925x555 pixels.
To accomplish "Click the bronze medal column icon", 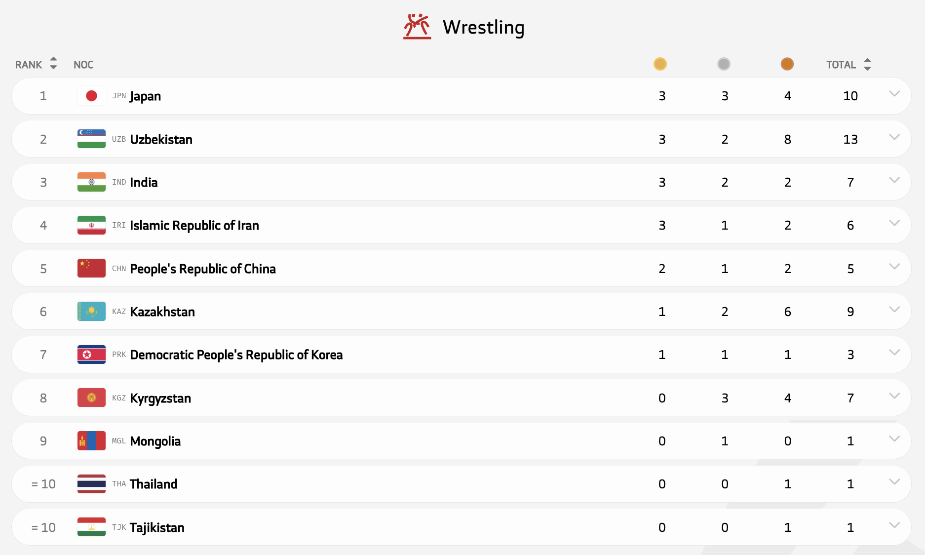I will click(787, 64).
